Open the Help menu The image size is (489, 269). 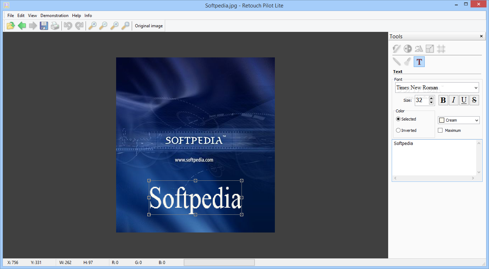pos(76,16)
